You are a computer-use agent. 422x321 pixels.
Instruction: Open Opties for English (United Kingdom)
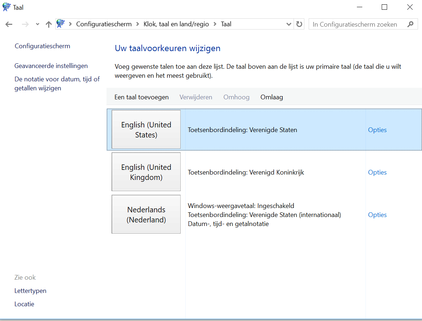pos(377,172)
